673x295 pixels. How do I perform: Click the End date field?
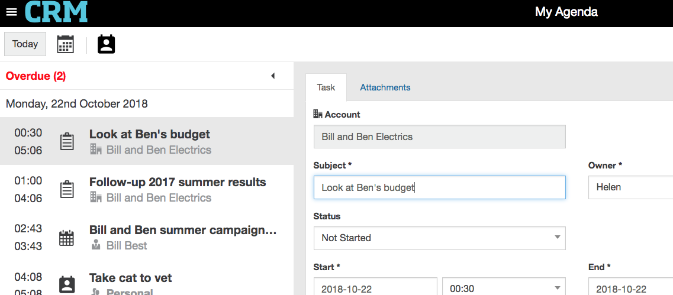[630, 288]
